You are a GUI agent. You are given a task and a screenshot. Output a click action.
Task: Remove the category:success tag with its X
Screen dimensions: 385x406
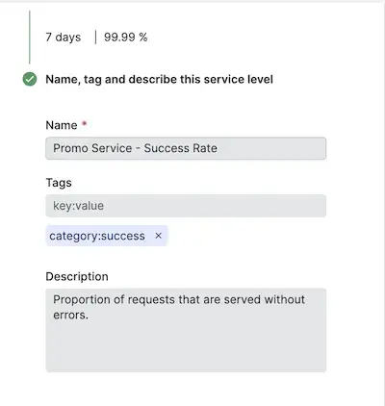coord(158,236)
